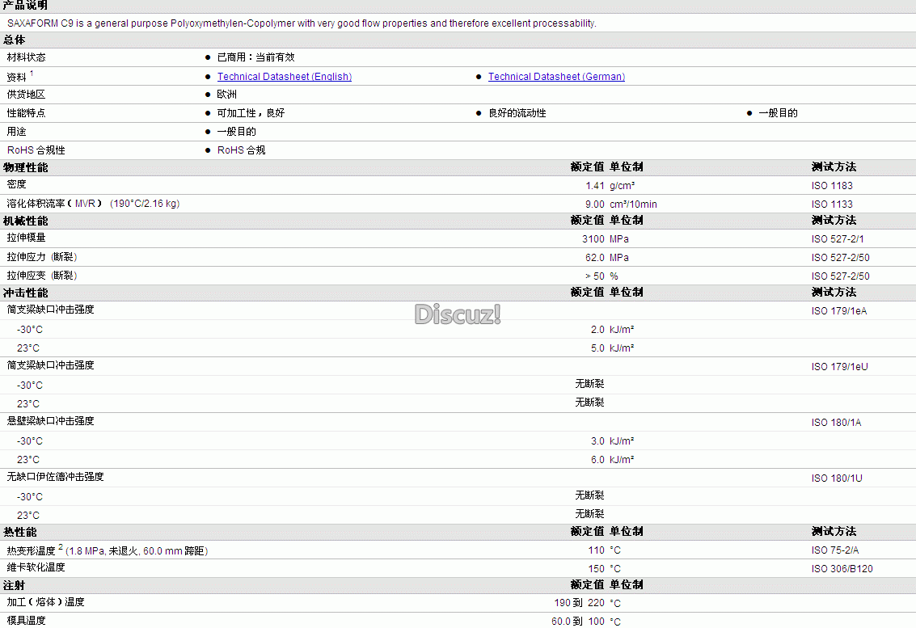The width and height of the screenshot is (916, 628).
Task: Click the 物理性能 section header
Action: click(x=26, y=167)
